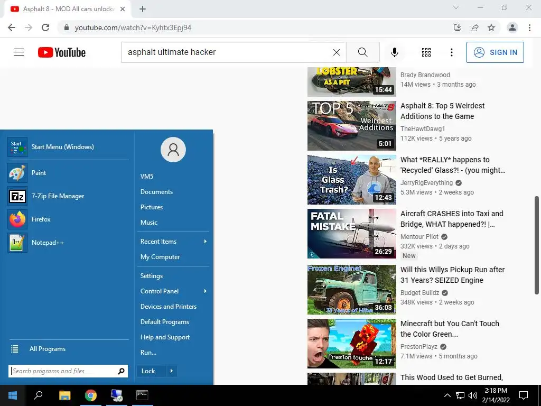Bookmark this tab with the star
541x406 pixels.
click(491, 27)
